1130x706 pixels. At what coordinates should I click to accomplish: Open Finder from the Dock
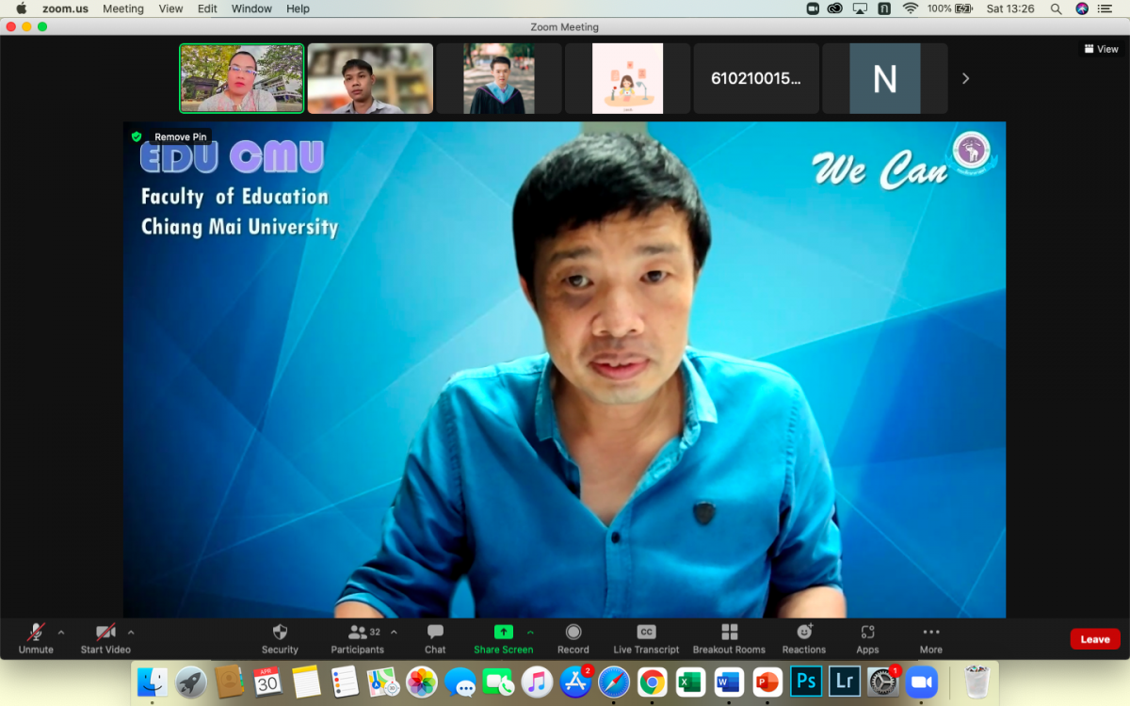pyautogui.click(x=152, y=681)
